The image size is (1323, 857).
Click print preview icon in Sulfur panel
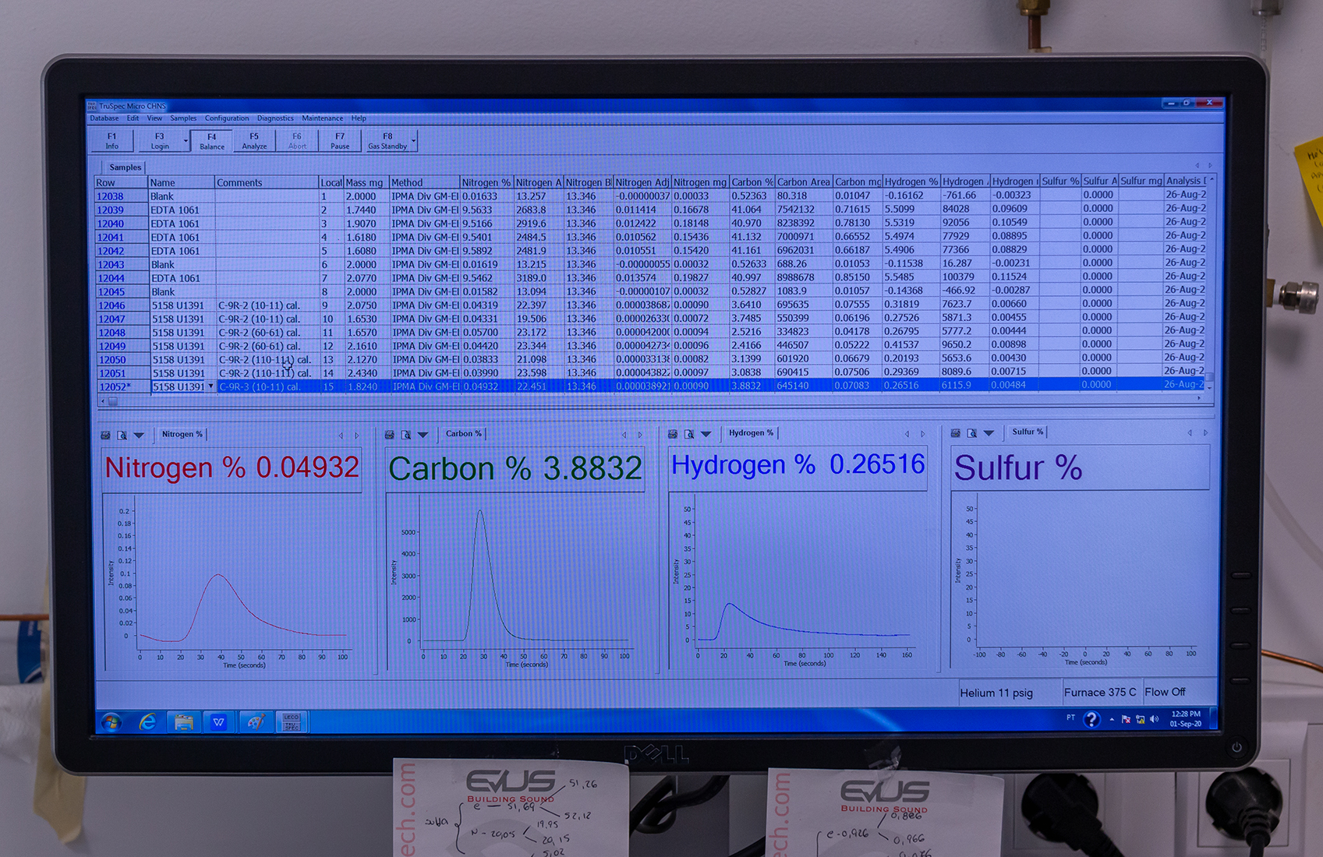pyautogui.click(x=971, y=433)
